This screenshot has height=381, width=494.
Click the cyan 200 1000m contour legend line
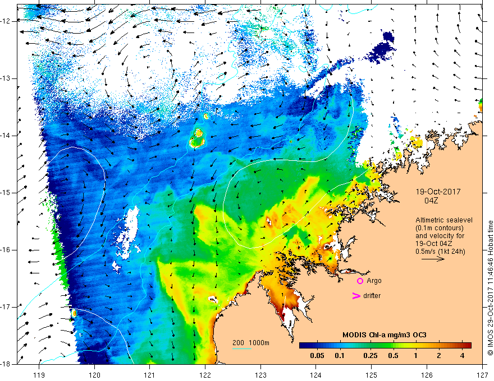point(242,349)
